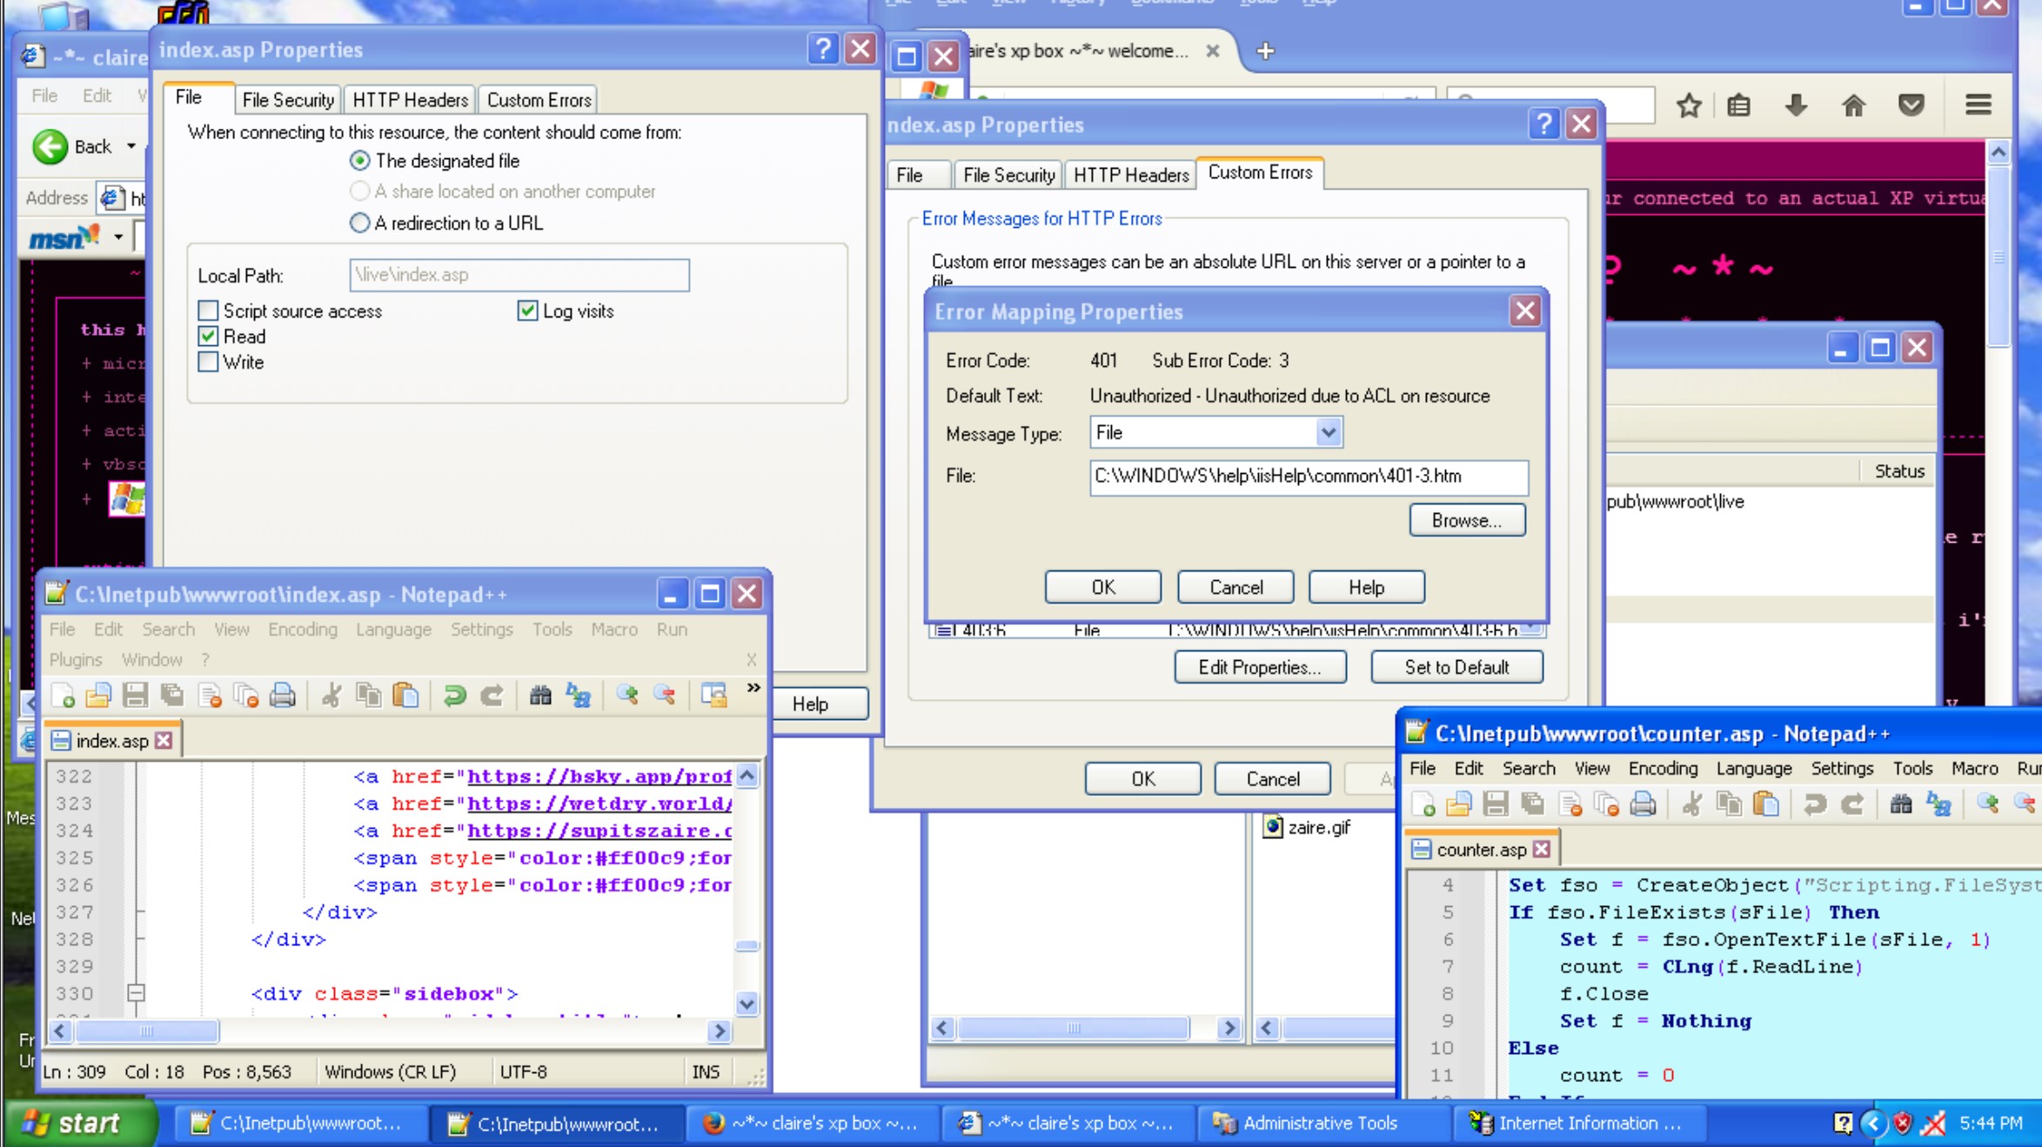The image size is (2042, 1147).
Task: Click Firefox bookmark star icon
Action: pos(1689,105)
